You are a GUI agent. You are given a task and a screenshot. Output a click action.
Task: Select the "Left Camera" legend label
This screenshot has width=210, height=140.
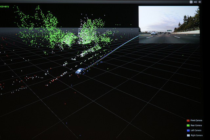[196, 130]
